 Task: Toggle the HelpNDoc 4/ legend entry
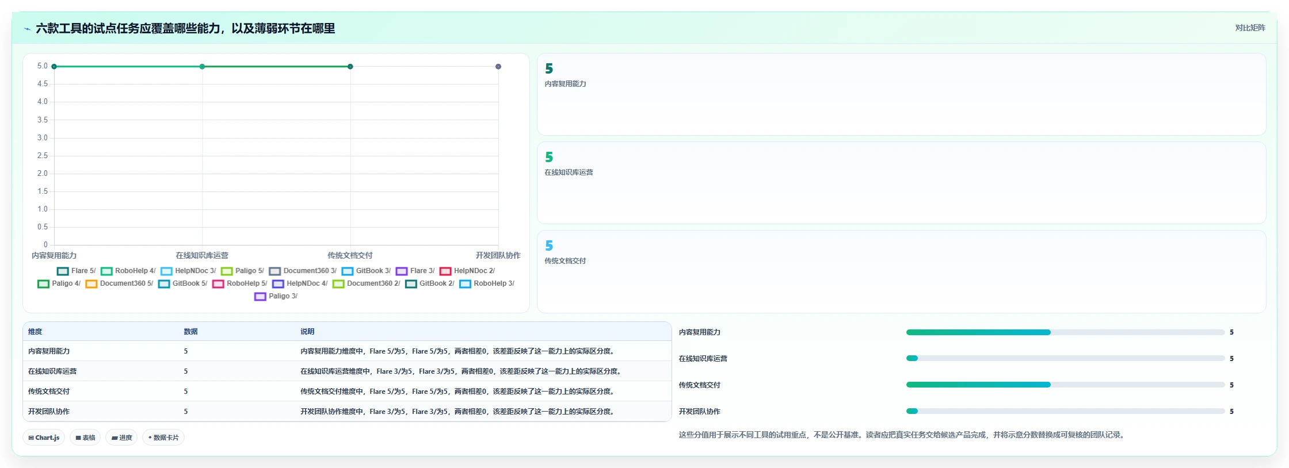click(x=300, y=283)
